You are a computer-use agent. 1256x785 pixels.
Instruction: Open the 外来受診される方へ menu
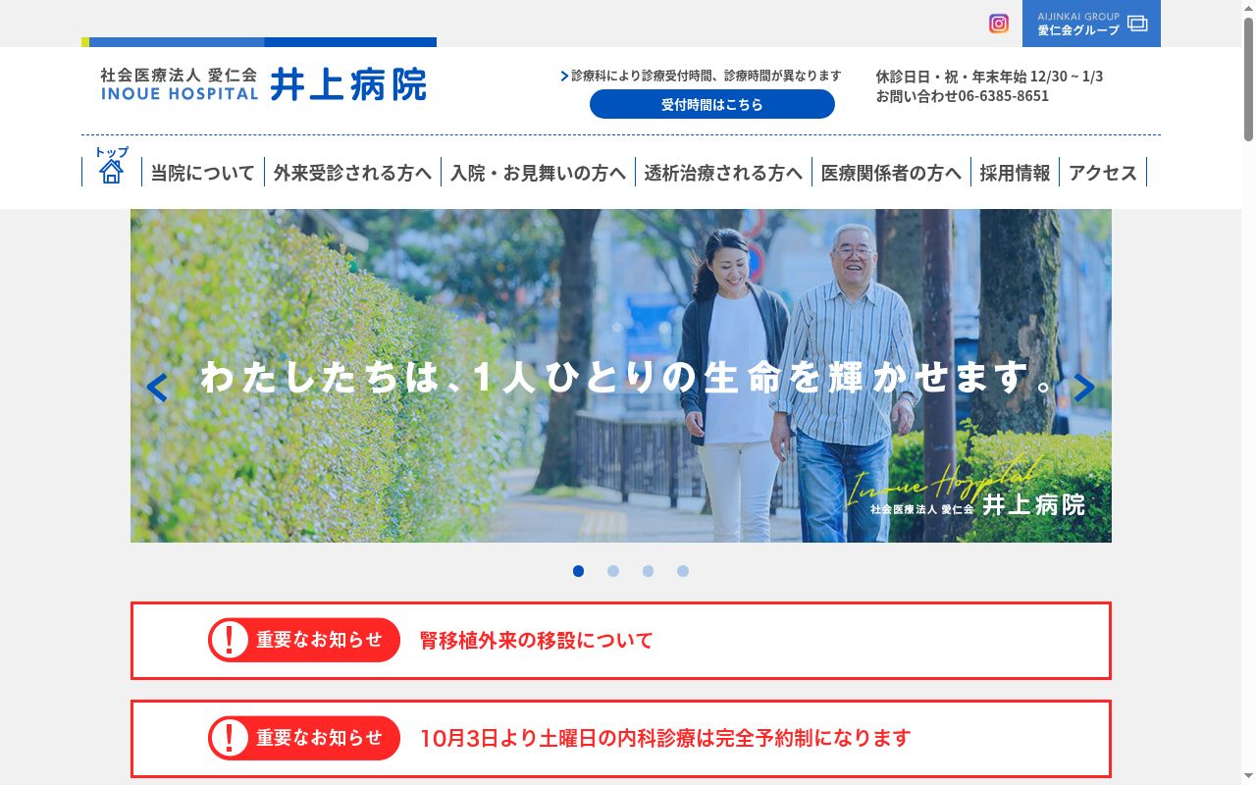(352, 173)
